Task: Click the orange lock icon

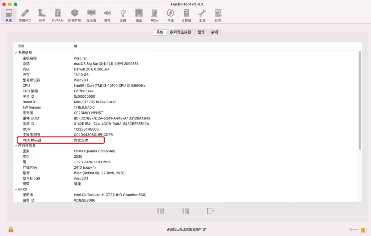Action: click(x=11, y=229)
